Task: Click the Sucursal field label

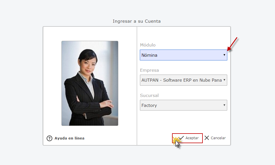Action: 149,96
